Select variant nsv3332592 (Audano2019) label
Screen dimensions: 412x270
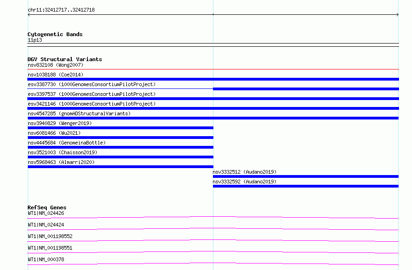click(244, 182)
